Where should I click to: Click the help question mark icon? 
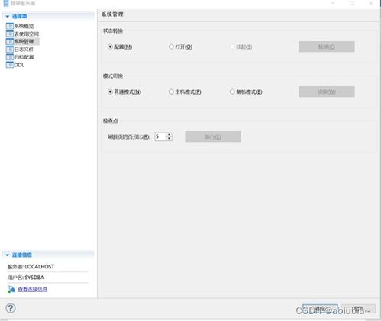pyautogui.click(x=11, y=308)
